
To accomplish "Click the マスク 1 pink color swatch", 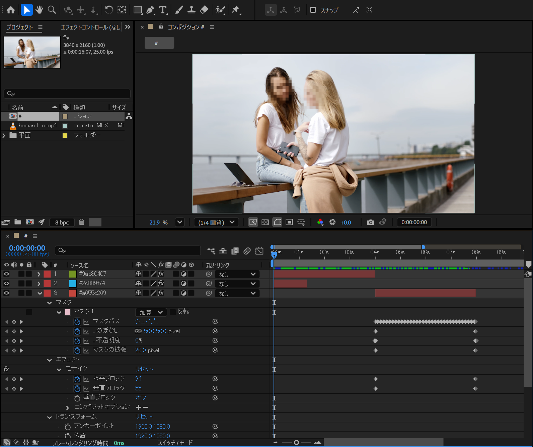I will pyautogui.click(x=68, y=312).
